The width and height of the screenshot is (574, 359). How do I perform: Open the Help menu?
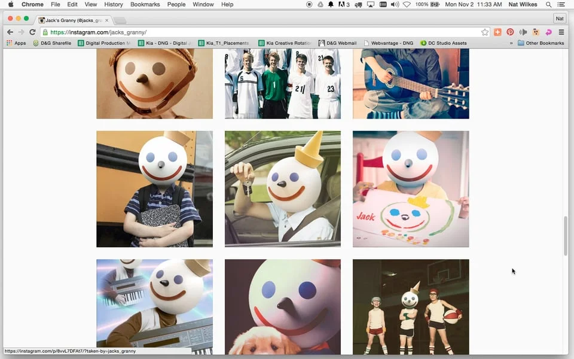click(227, 4)
